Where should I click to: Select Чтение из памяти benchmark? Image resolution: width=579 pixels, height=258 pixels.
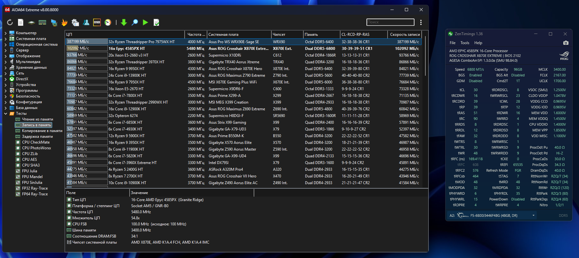coord(37,119)
